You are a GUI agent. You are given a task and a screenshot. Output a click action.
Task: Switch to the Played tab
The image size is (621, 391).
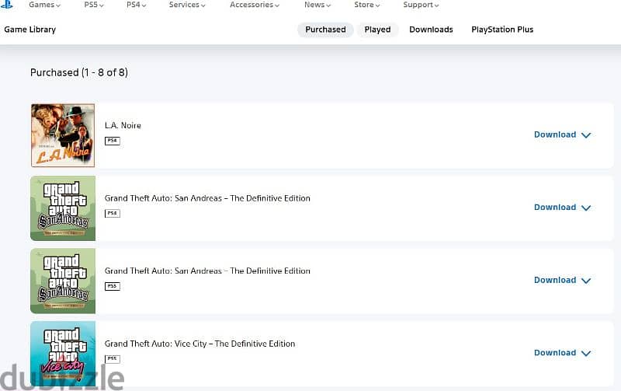coord(377,30)
